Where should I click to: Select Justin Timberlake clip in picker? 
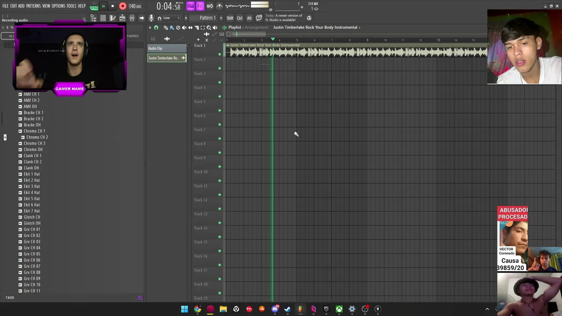point(167,58)
